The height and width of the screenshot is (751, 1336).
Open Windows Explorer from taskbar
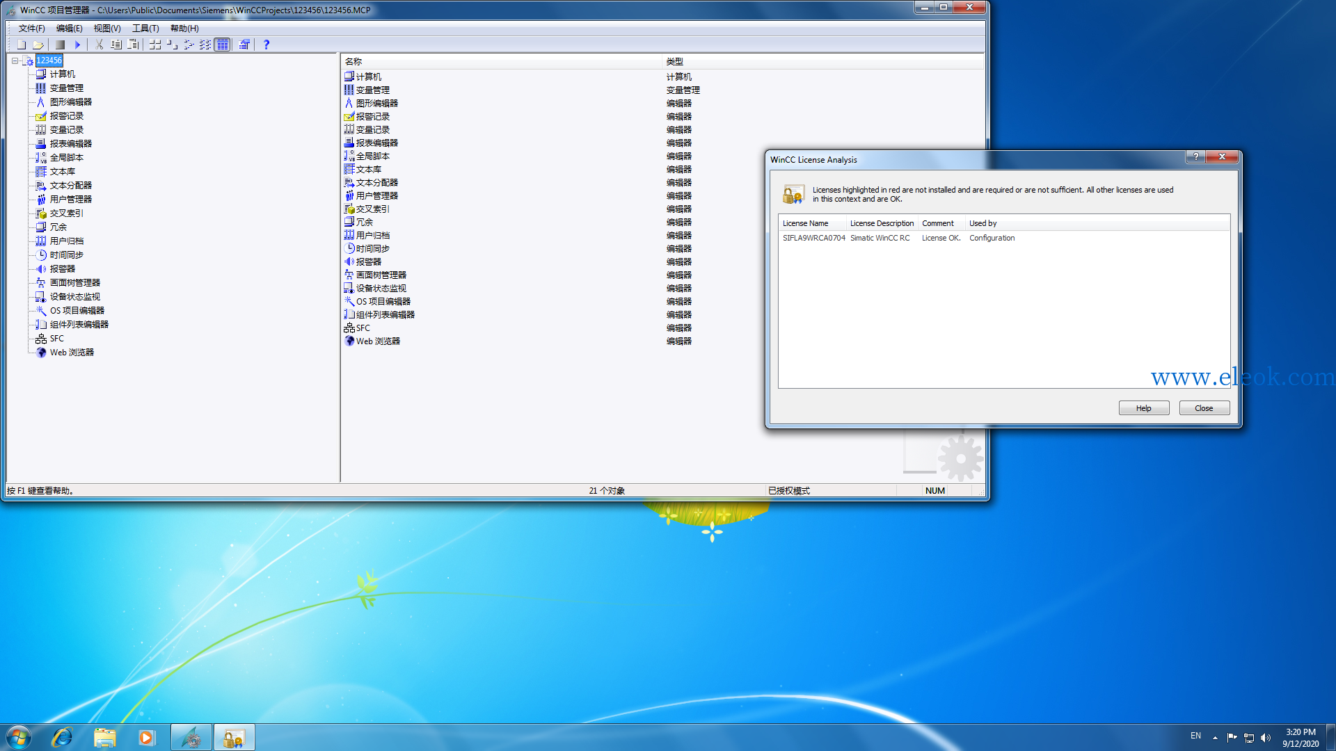point(104,737)
